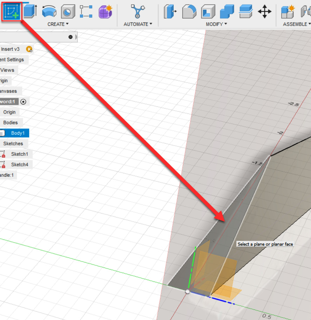Click the New Component icon under Assemble
The height and width of the screenshot is (320, 311).
click(x=288, y=12)
